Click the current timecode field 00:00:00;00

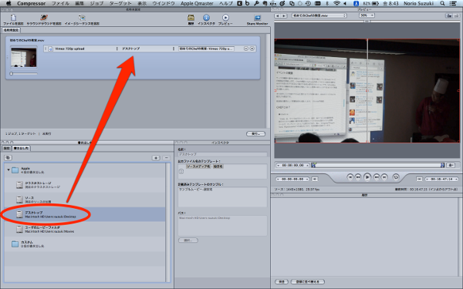(x=292, y=165)
